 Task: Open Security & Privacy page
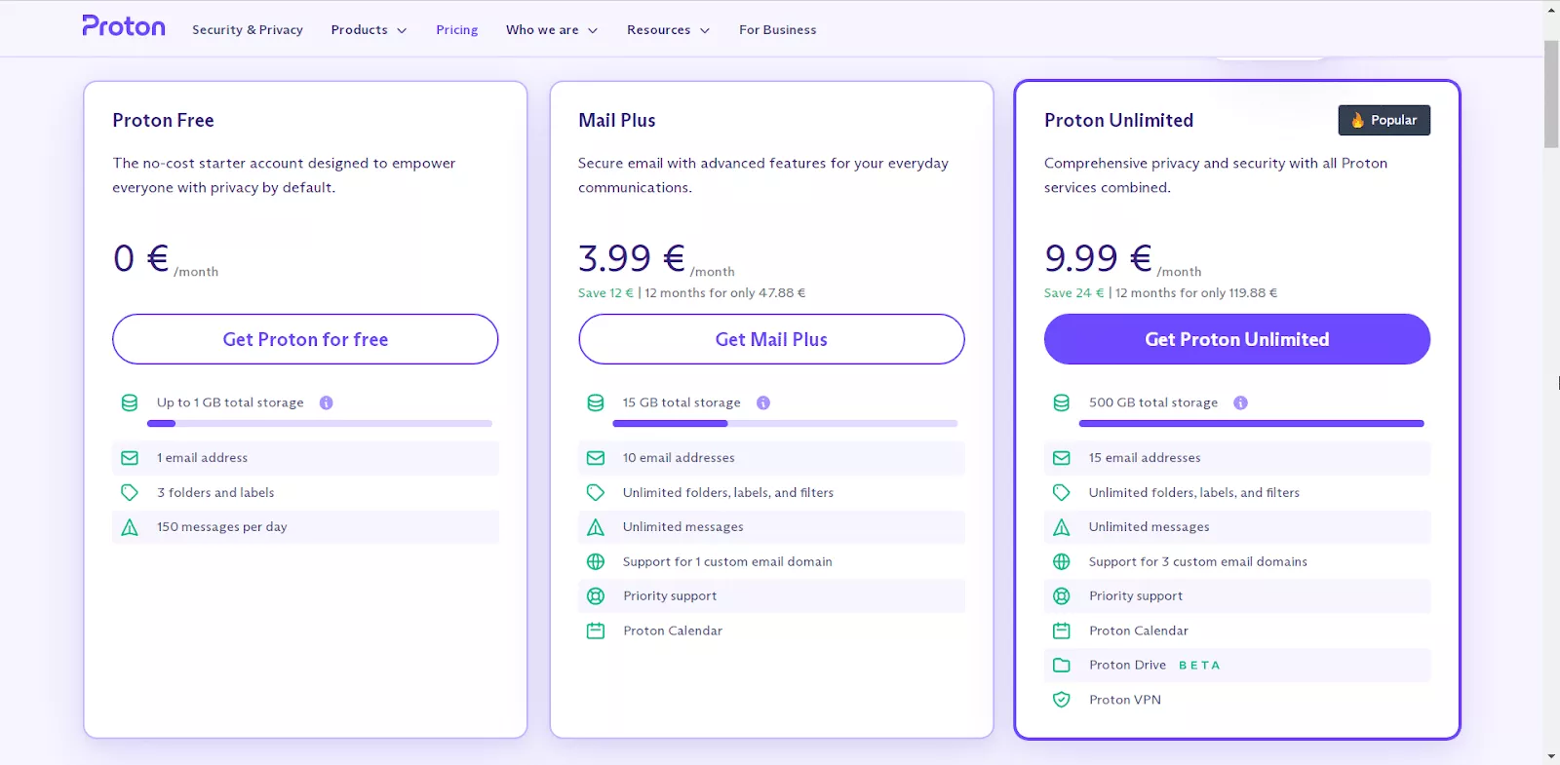[x=248, y=30]
